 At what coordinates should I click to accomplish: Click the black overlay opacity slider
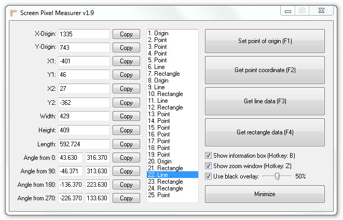point(277,176)
